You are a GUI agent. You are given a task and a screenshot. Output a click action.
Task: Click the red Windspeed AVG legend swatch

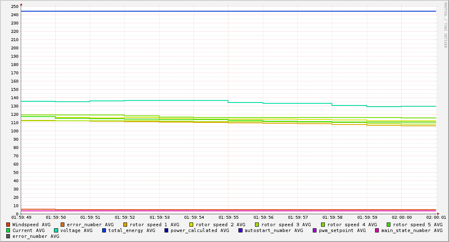tap(8, 225)
